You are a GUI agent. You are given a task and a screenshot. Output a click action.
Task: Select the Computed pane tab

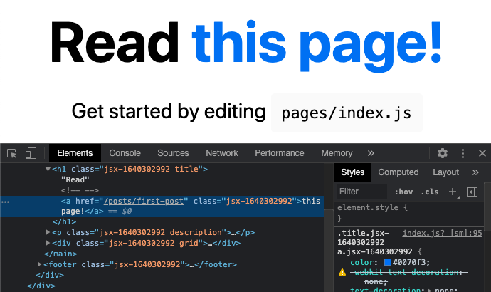[398, 172]
